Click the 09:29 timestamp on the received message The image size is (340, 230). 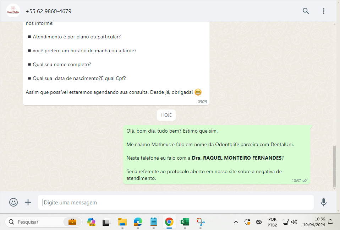pyautogui.click(x=202, y=102)
